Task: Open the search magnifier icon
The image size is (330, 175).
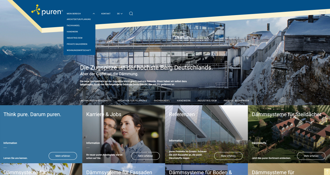Action: tap(131, 13)
